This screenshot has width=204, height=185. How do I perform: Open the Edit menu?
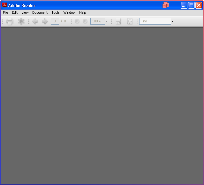[x=15, y=12]
